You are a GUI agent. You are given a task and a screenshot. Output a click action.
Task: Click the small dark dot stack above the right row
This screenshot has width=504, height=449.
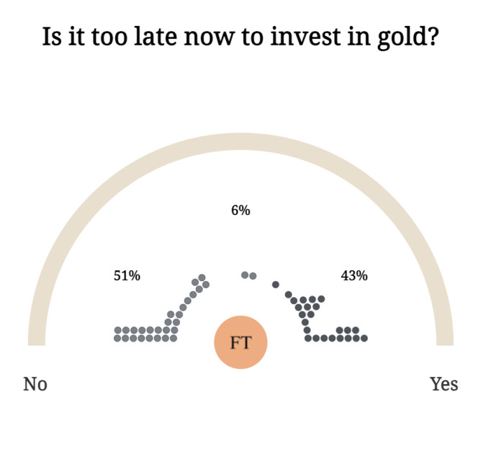pos(348,330)
